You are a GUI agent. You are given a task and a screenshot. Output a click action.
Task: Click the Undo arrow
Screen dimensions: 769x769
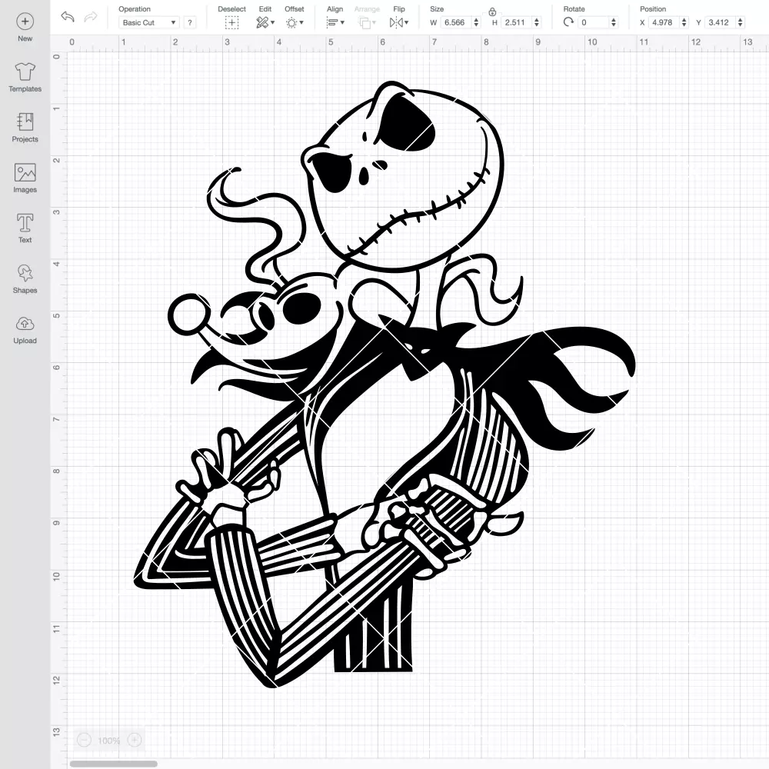click(68, 17)
